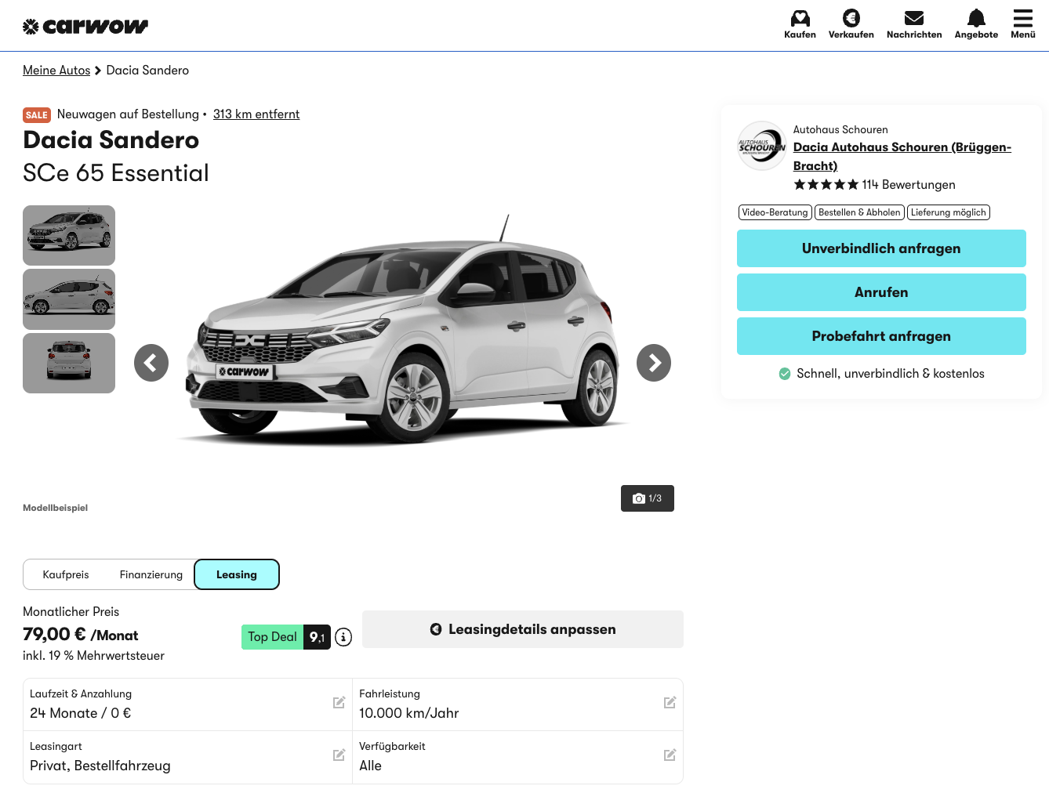Click the Top Deal info icon
The image size is (1049, 793).
343,637
